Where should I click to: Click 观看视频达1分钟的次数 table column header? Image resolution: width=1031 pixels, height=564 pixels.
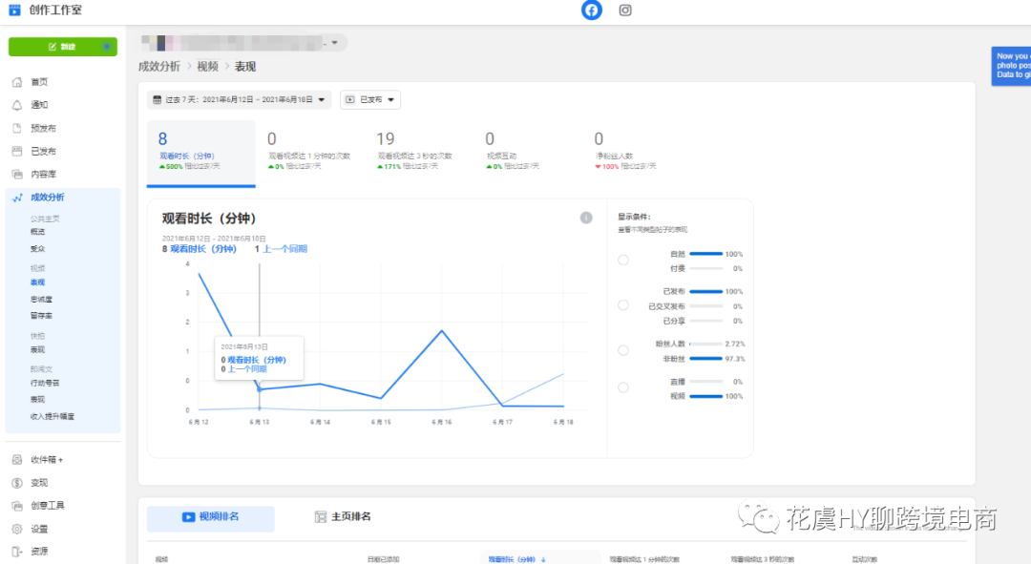[643, 559]
